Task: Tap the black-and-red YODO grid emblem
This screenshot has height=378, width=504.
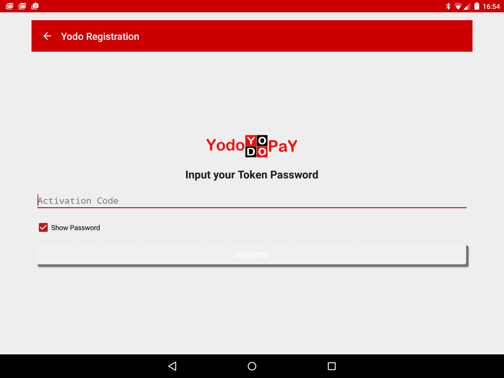Action: [256, 146]
